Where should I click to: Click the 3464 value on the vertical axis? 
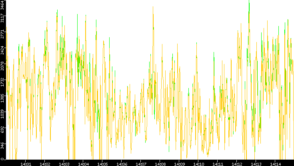[2, 4]
